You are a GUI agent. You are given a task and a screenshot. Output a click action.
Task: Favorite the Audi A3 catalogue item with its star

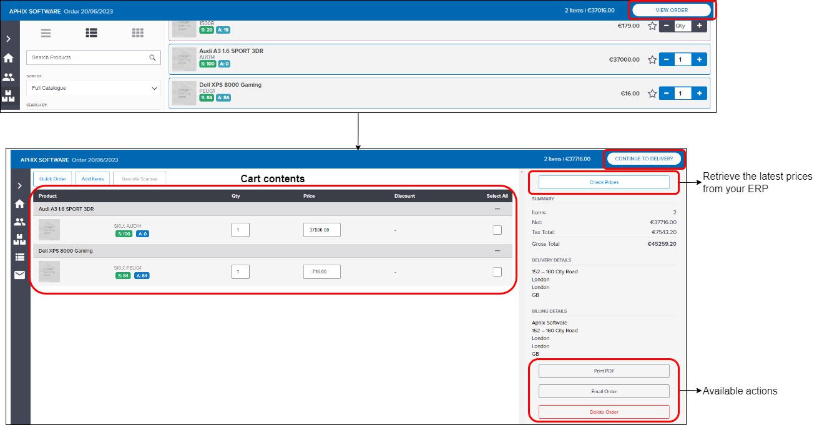(652, 60)
